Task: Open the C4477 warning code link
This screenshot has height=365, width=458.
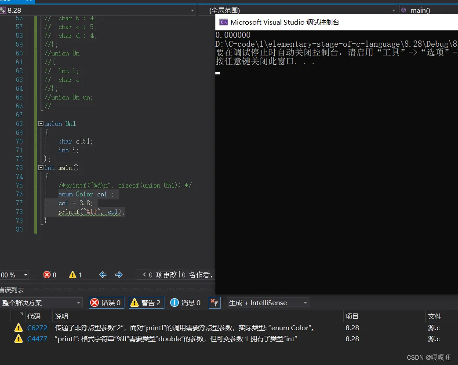Action: coord(37,339)
